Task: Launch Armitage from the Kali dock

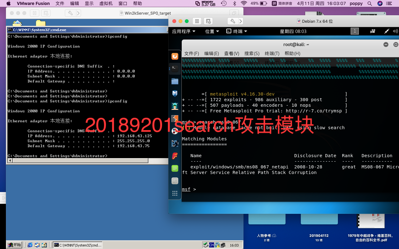Action: tap(175, 106)
